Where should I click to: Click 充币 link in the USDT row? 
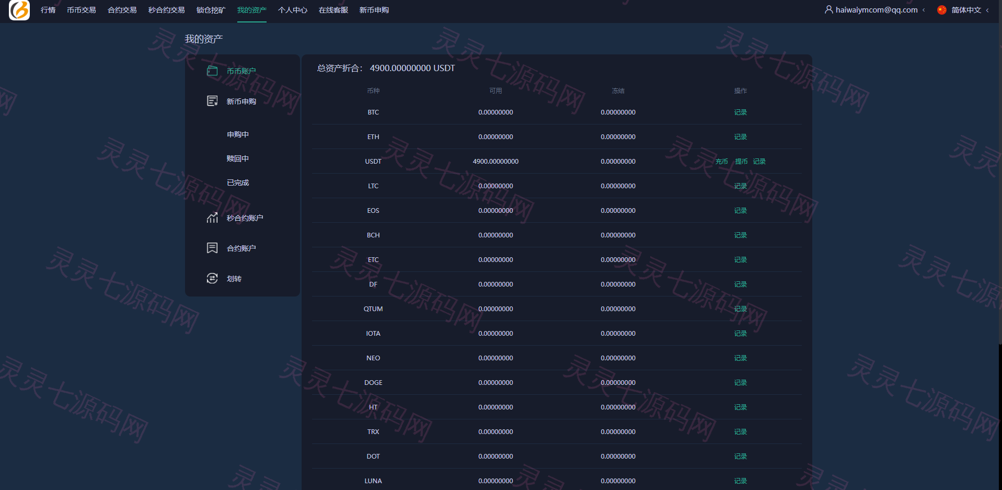[722, 161]
